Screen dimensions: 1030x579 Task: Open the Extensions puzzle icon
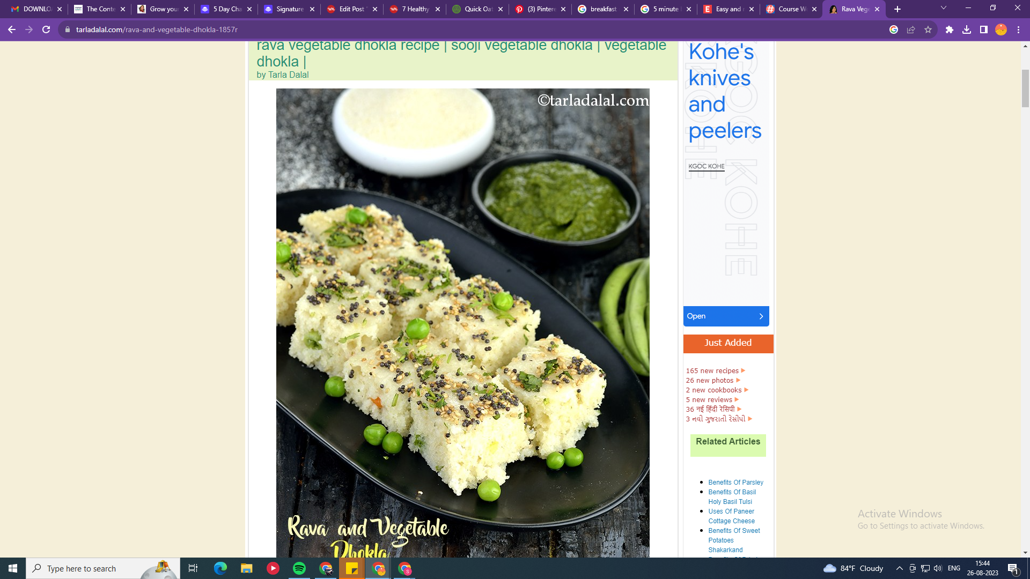point(950,29)
